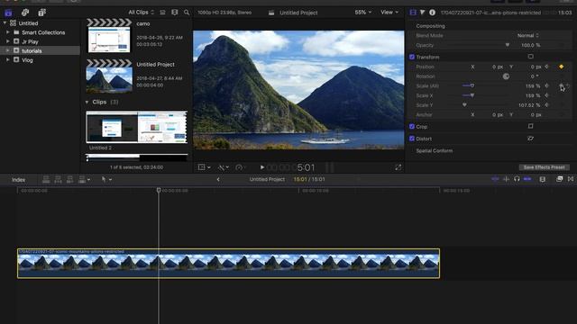The image size is (577, 324).
Task: Open the View options dropdown
Action: point(389,13)
